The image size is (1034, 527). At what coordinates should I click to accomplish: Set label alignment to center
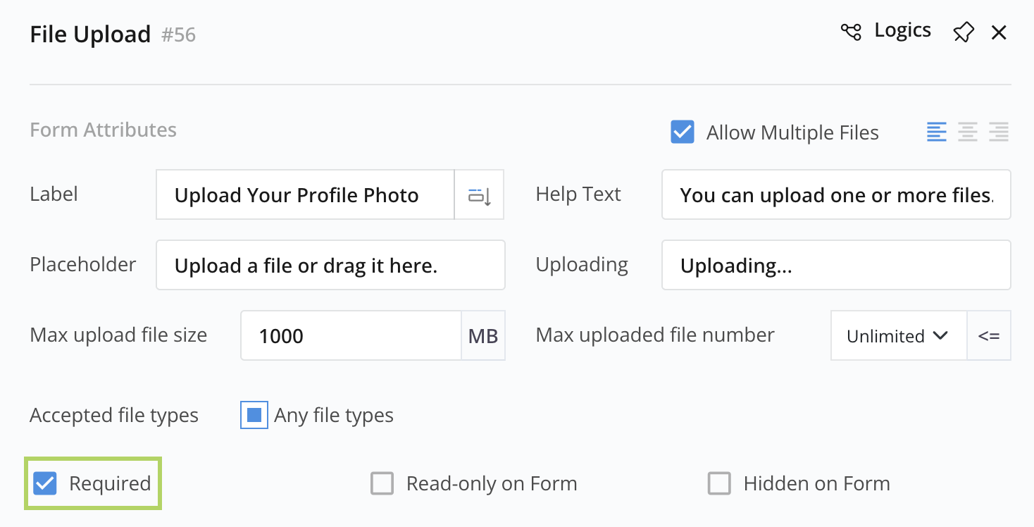click(x=968, y=132)
